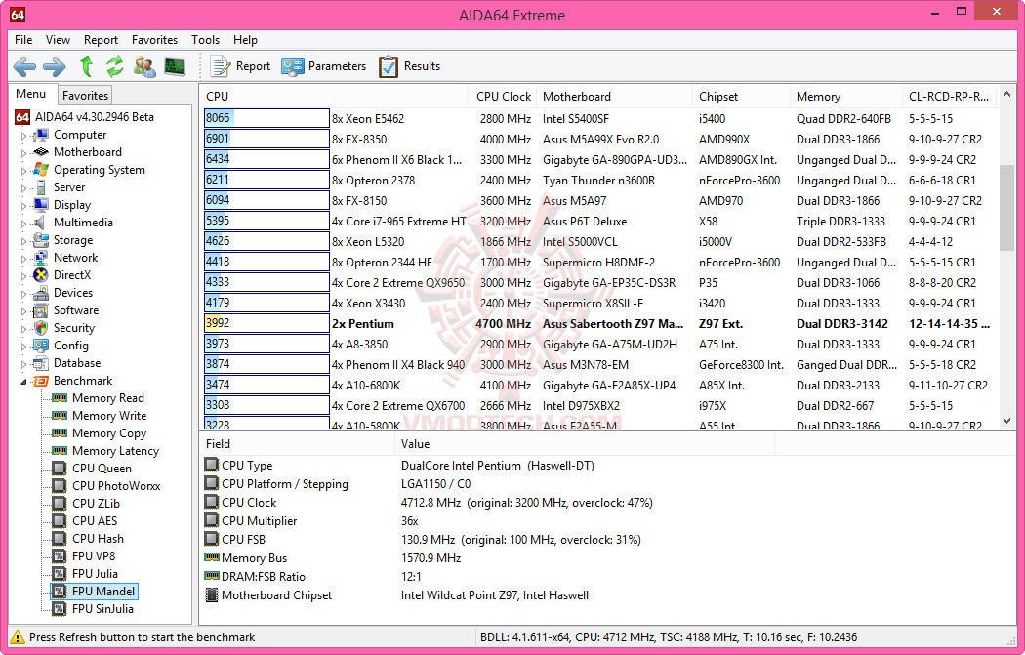Screen dimensions: 1025x655
Task: Open the File menu
Action: tap(23, 40)
